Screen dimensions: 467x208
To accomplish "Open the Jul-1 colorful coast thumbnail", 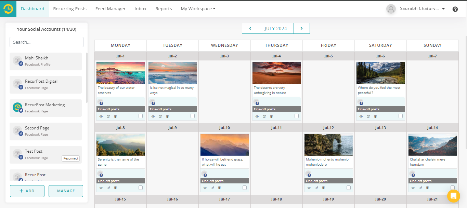I will point(120,73).
